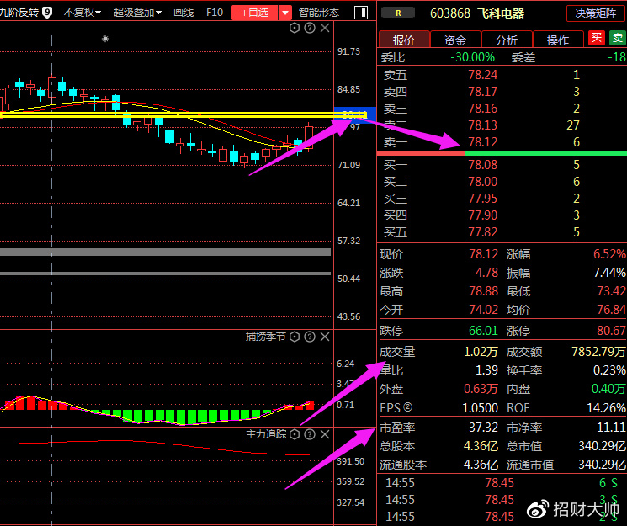Open 捕捞季节 indicator settings hexagon icon

(295, 337)
